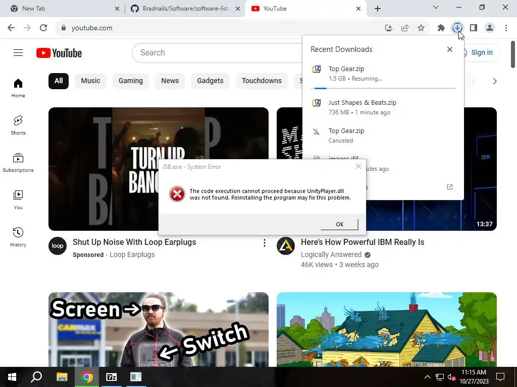The width and height of the screenshot is (517, 387).
Task: Open Windows Start menu
Action: [12, 377]
